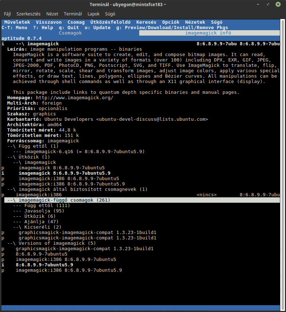Expand imagemagick-6.q16 dependency entry
286x312 pixels.
[79, 151]
